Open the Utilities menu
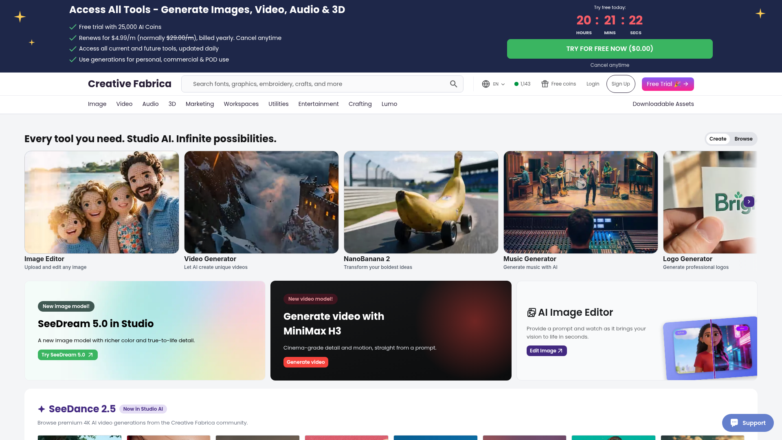The width and height of the screenshot is (782, 440). coord(279,104)
